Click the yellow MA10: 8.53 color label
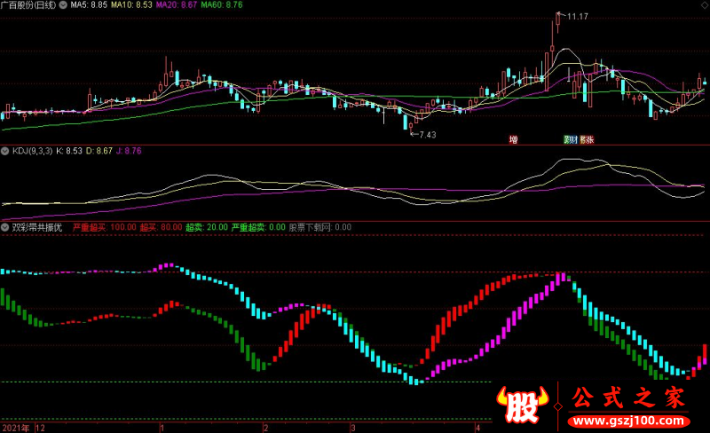Image resolution: width=710 pixels, height=433 pixels. coord(131,5)
